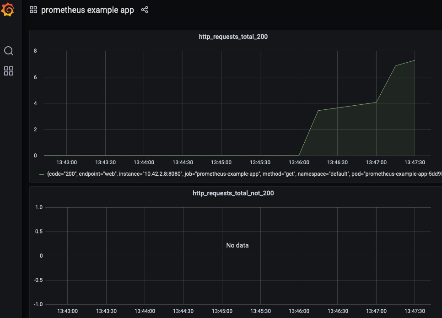Viewport: 442px width, 318px height.
Task: Click the y-axis value 6 in top graph
Action: point(35,77)
